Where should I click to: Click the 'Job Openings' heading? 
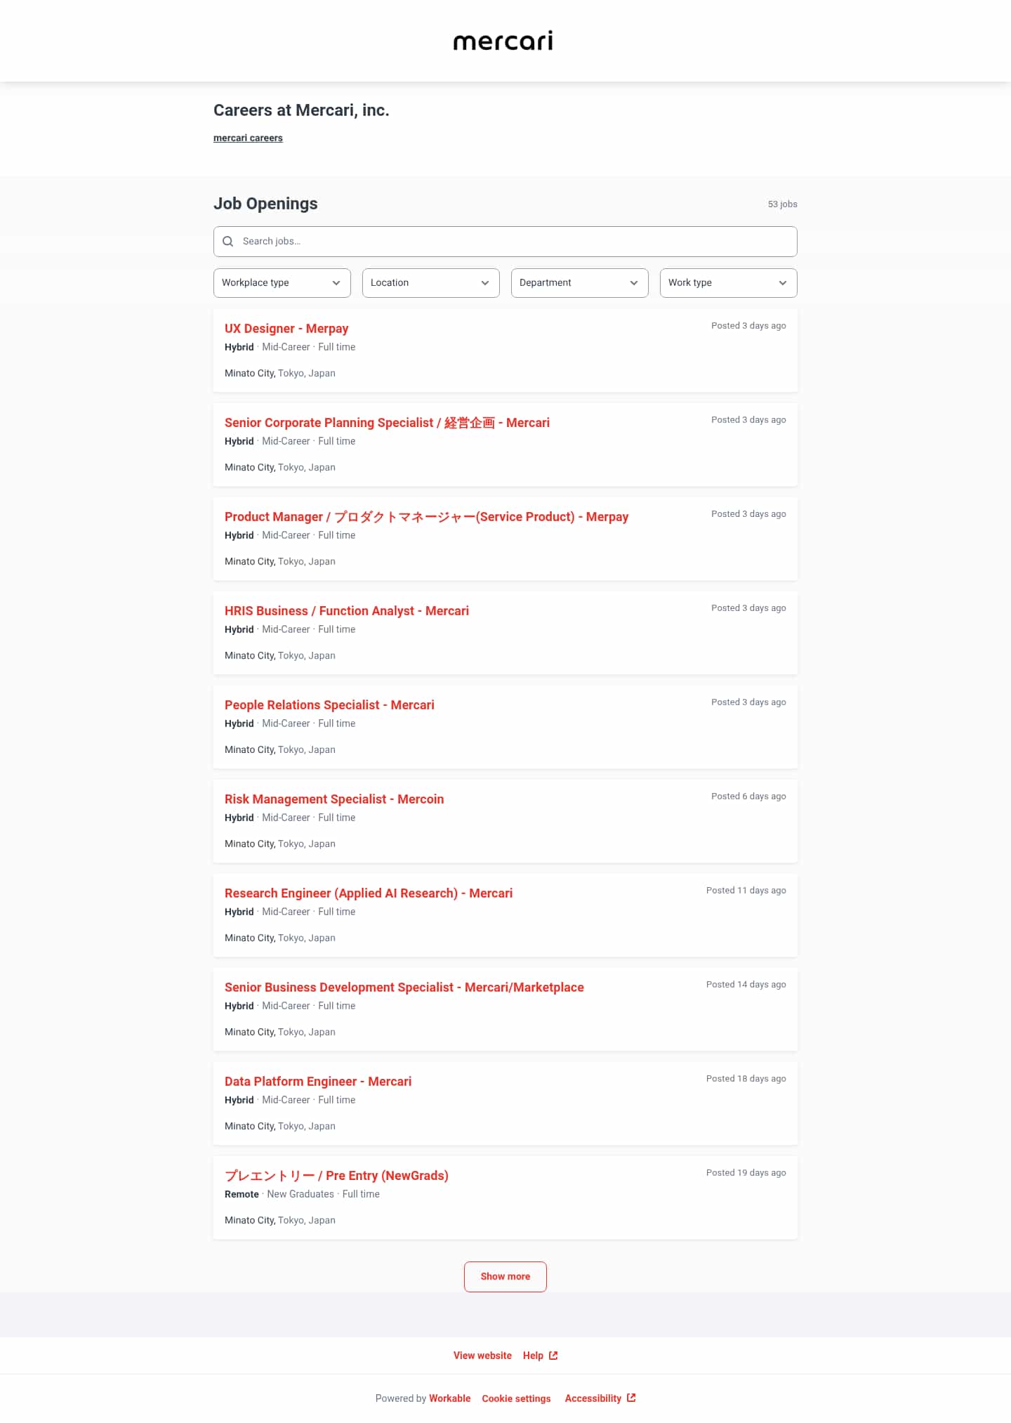(x=265, y=204)
